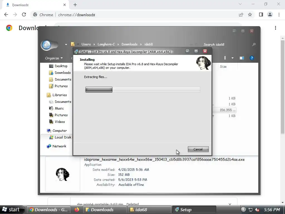Cancel the IDA Pro installation
Image resolution: width=285 pixels, height=214 pixels.
point(198,149)
